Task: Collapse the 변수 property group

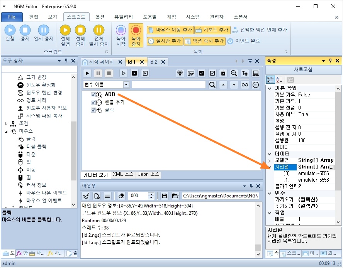Action: (x=270, y=193)
